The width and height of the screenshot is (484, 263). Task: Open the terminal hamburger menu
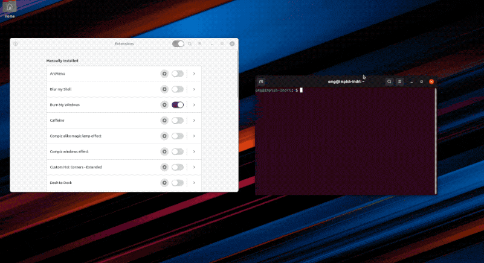(399, 81)
